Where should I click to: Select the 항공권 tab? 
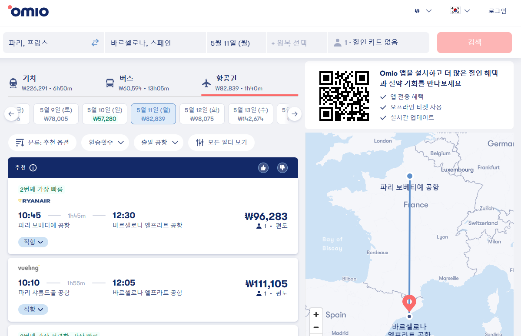click(249, 83)
